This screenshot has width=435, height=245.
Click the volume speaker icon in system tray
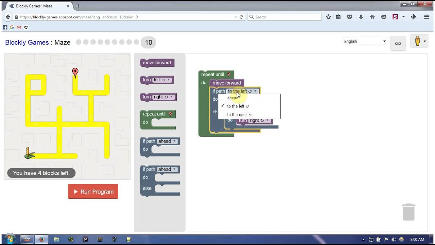pyautogui.click(x=394, y=240)
